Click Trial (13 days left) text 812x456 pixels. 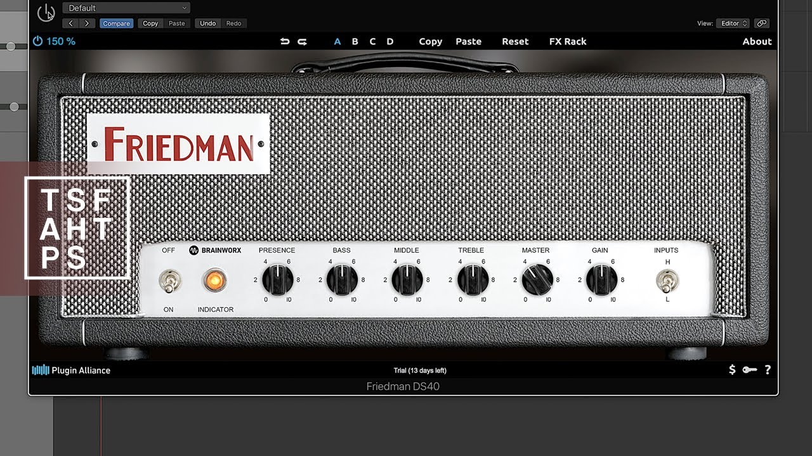pyautogui.click(x=419, y=370)
